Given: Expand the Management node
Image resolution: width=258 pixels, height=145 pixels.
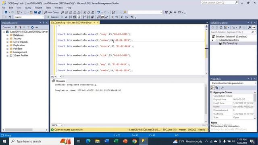Looking at the screenshot, I should coord(7,52).
